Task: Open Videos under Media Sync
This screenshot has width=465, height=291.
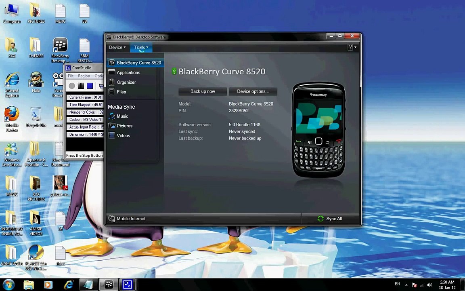Action: tap(123, 135)
